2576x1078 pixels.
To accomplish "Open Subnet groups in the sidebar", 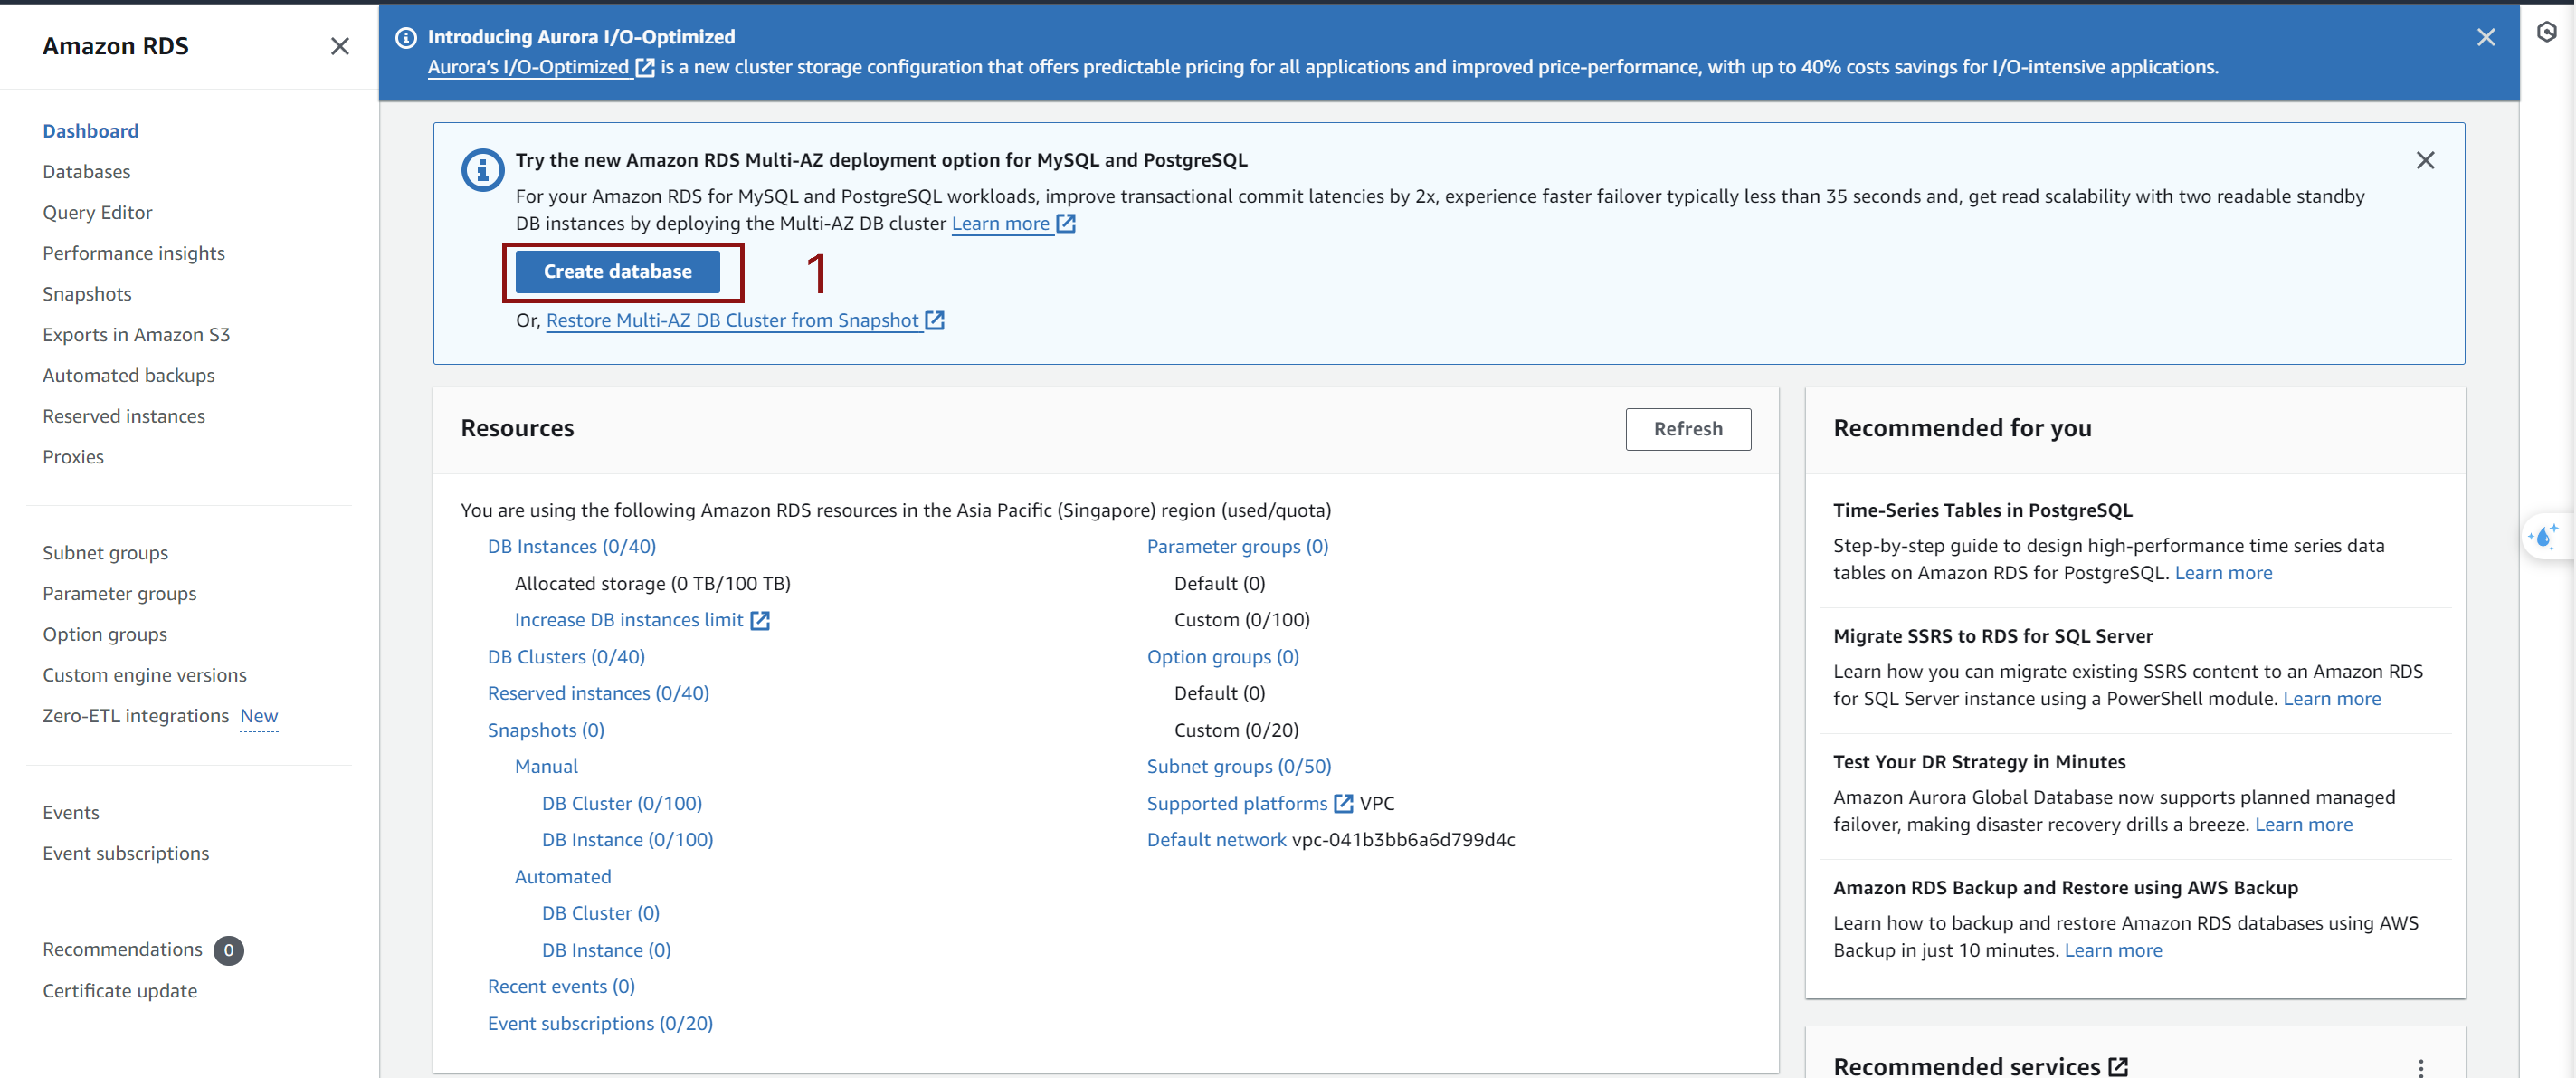I will pyautogui.click(x=105, y=553).
